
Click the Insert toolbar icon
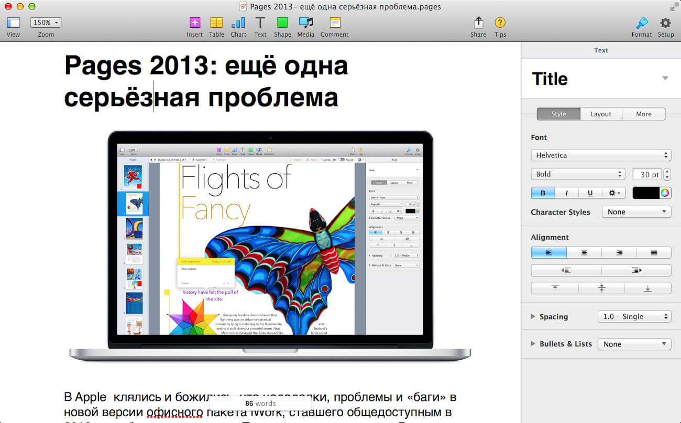195,23
